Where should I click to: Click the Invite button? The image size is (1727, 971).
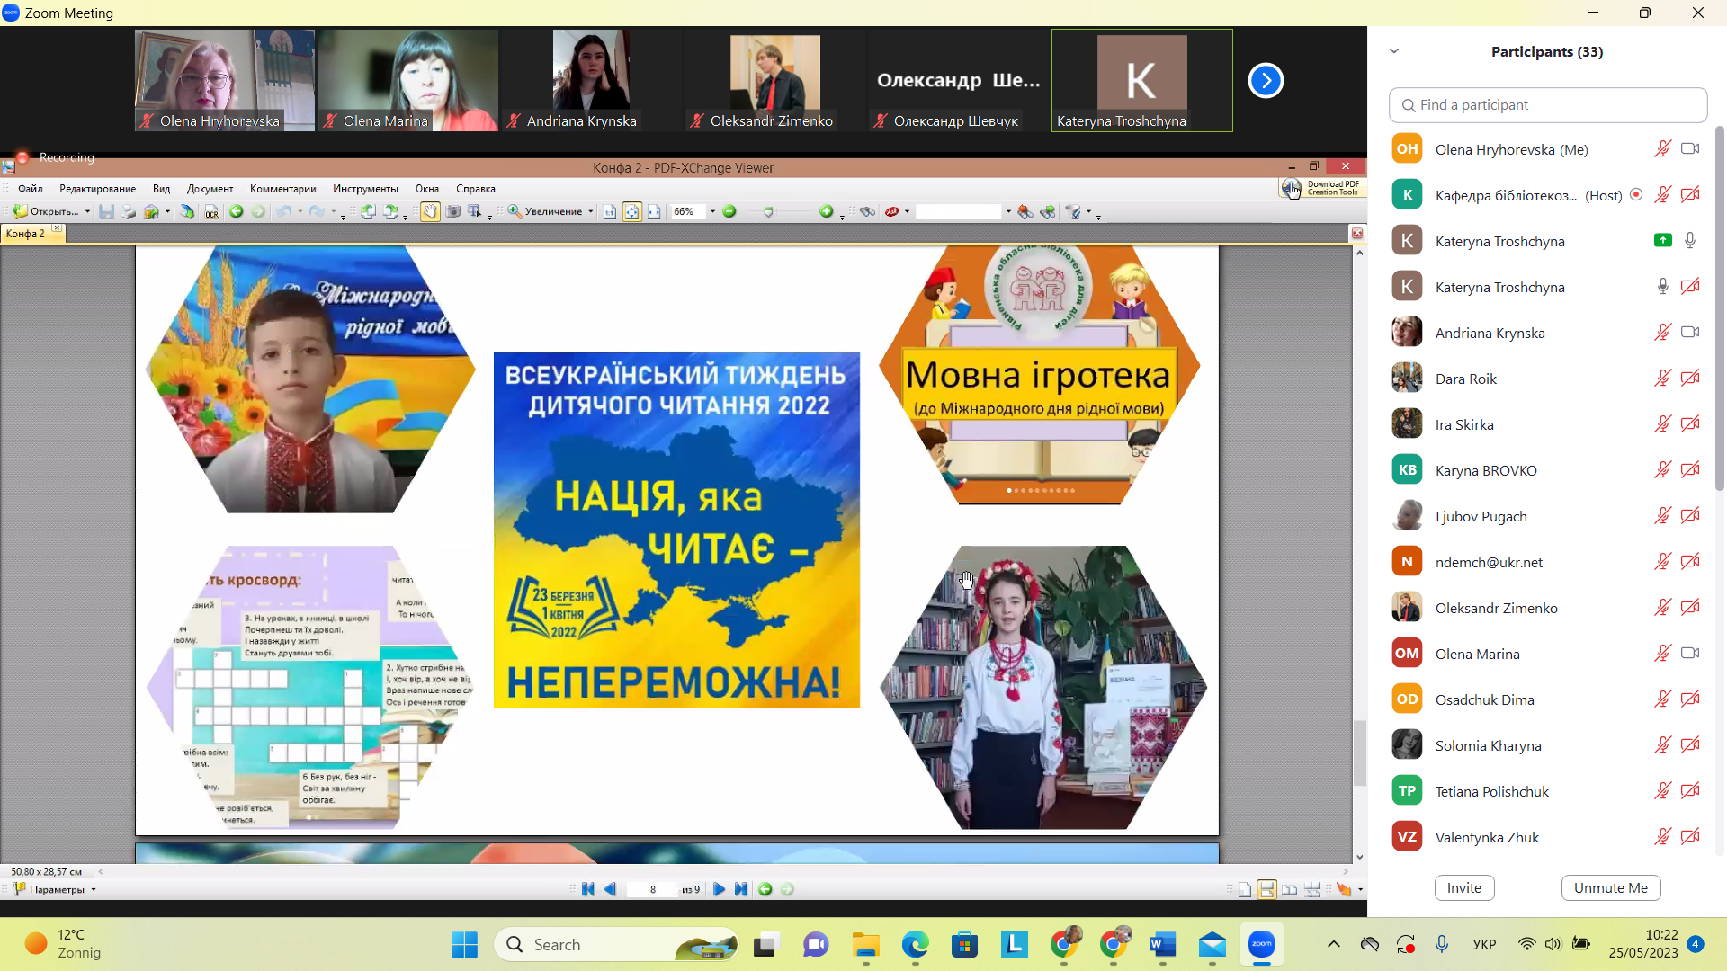click(1463, 888)
